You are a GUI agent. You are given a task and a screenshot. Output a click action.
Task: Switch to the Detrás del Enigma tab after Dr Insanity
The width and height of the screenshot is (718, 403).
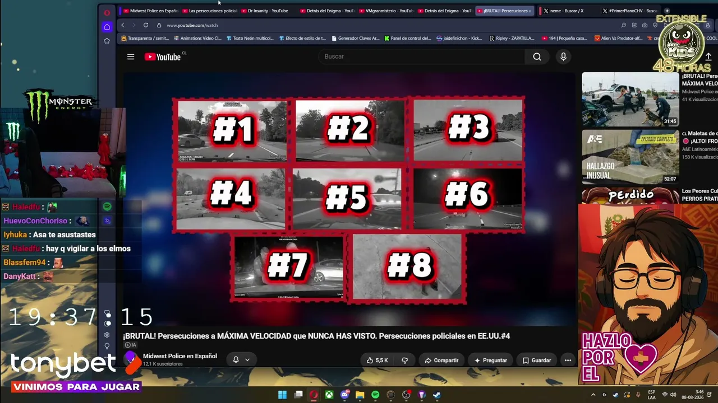(328, 11)
